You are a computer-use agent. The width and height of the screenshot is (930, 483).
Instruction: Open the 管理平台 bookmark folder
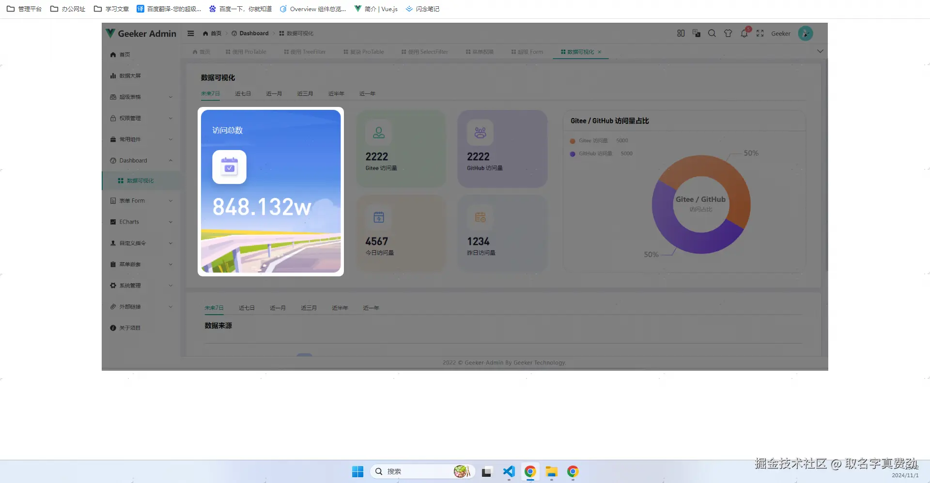coord(24,9)
